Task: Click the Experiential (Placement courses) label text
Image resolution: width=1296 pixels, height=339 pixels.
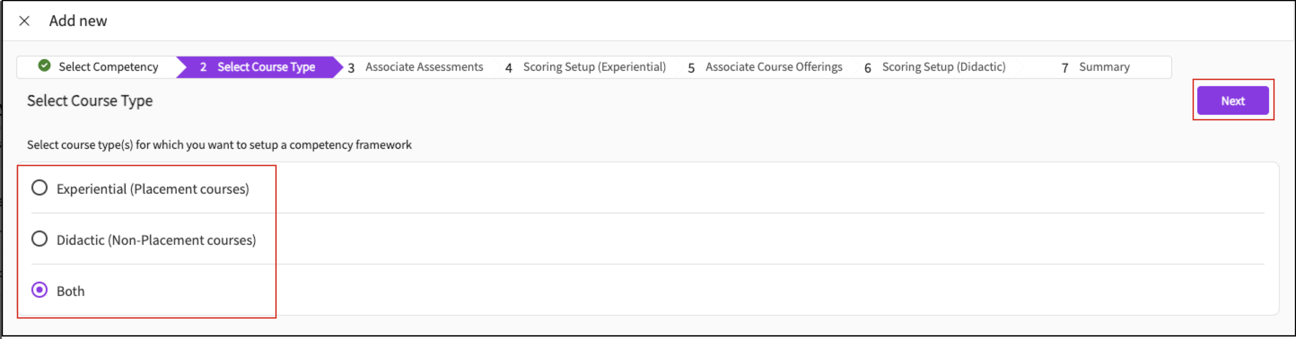Action: 153,189
